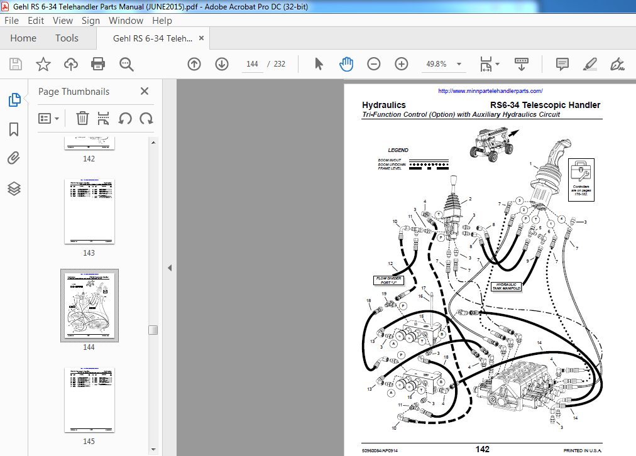Bookmark this file with the star icon

[43, 64]
